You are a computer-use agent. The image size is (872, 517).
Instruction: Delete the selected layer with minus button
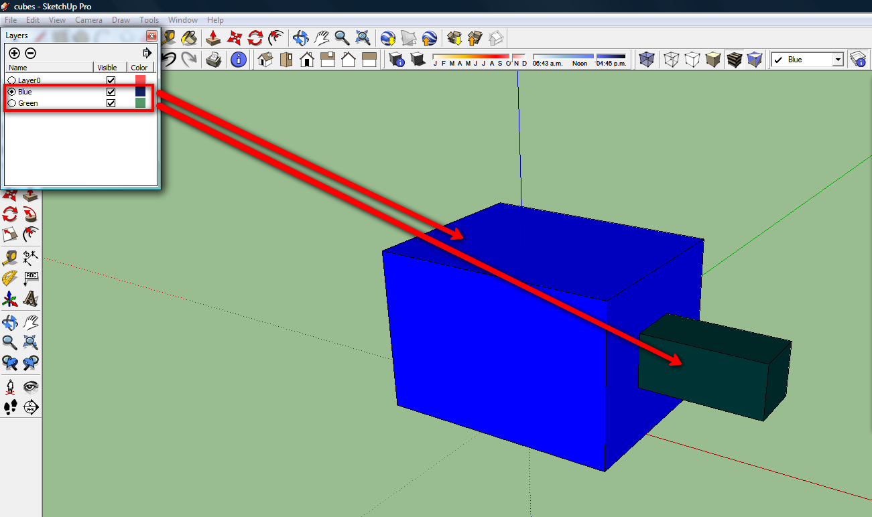click(30, 53)
